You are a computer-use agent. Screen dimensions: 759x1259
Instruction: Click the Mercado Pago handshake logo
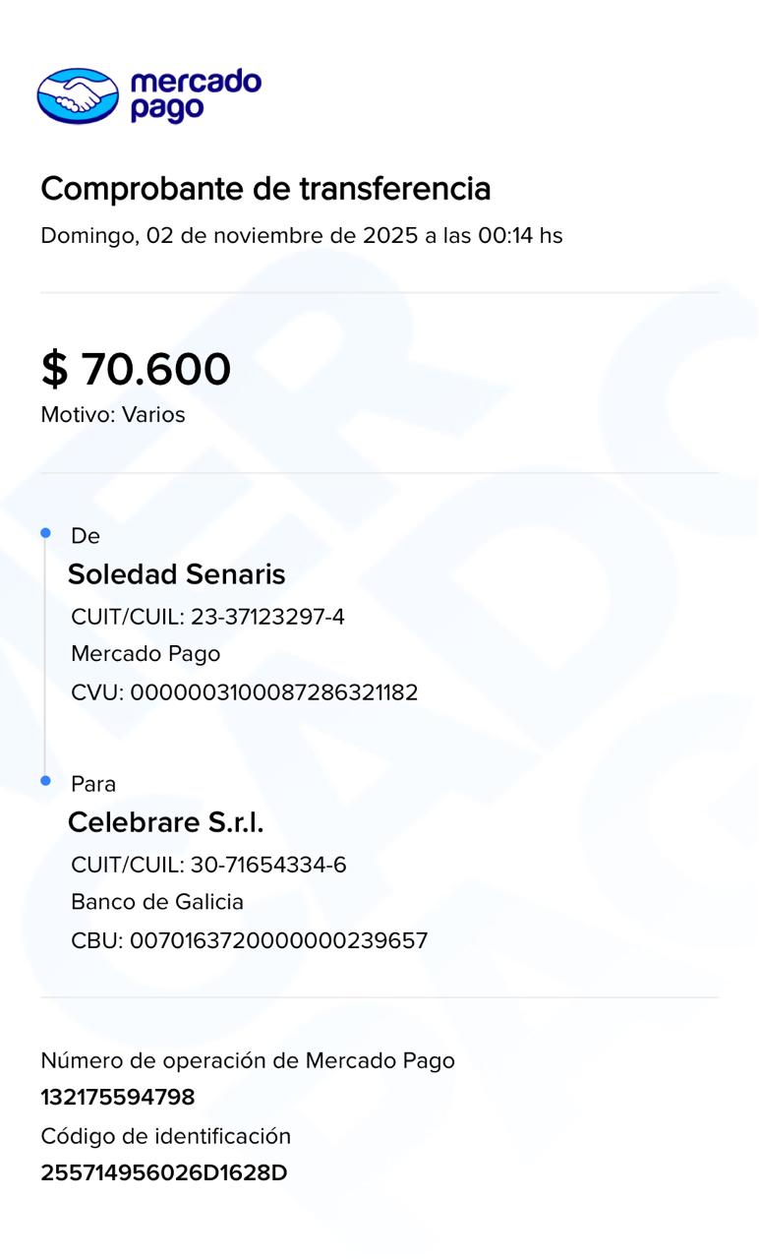pos(78,95)
